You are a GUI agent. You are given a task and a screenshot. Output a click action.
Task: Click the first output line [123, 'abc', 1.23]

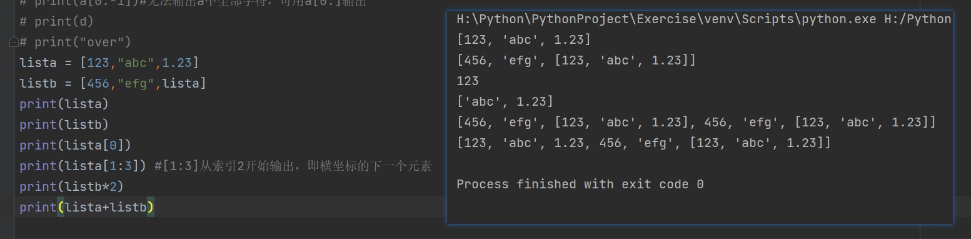click(524, 40)
